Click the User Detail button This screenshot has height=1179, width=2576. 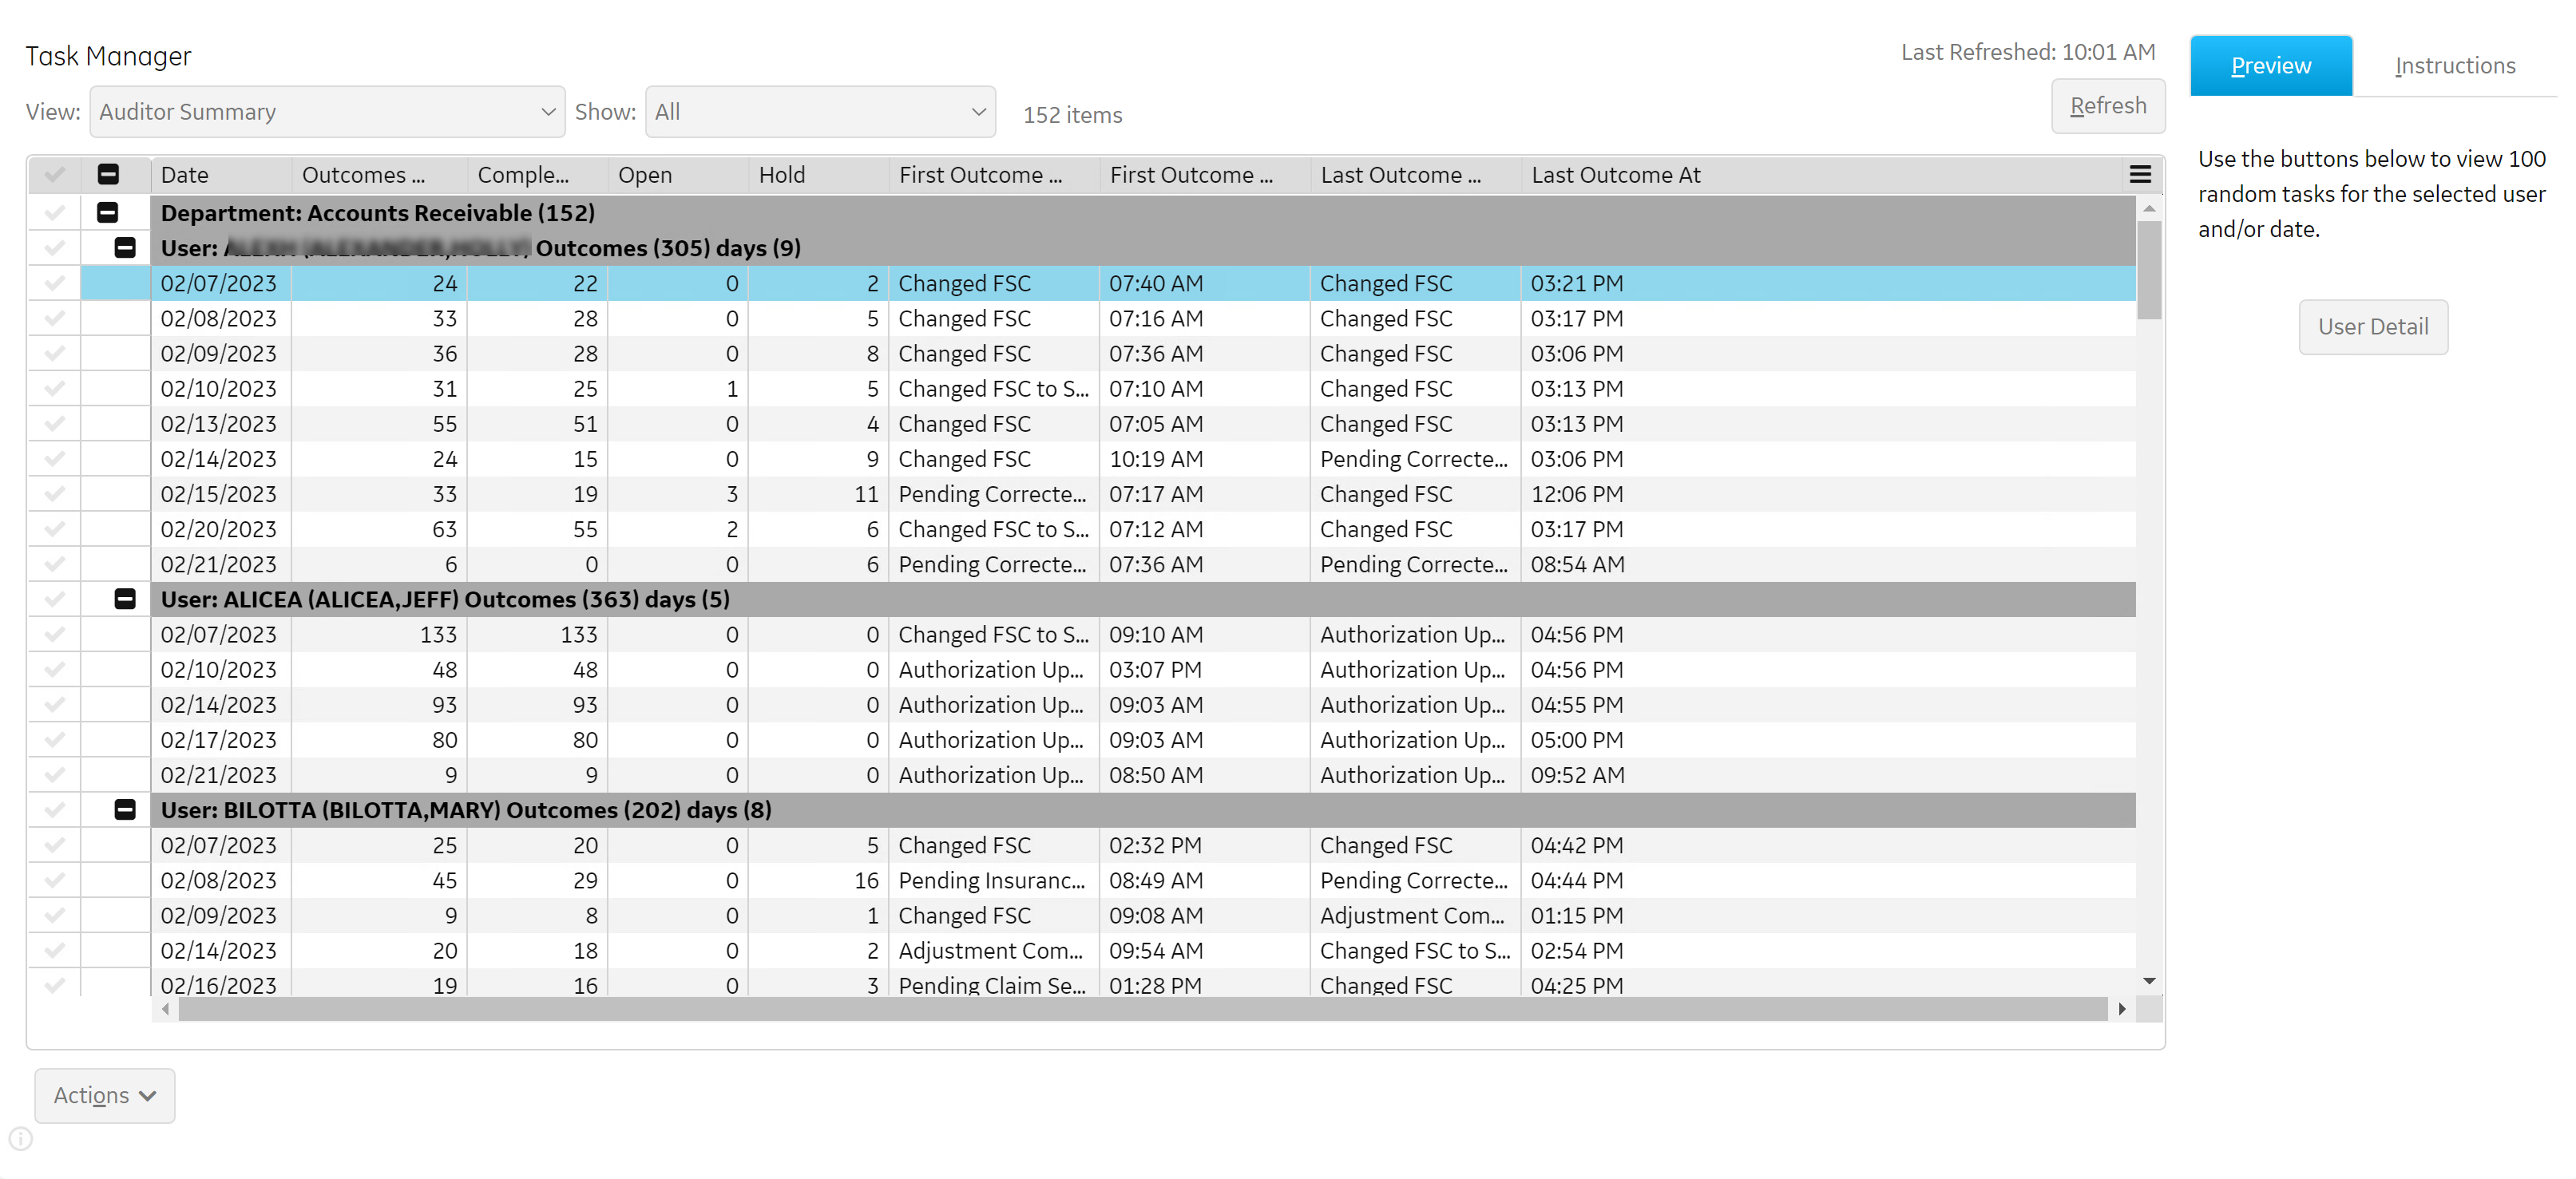click(2373, 327)
